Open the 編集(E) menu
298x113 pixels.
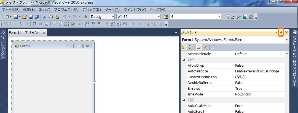click(29, 9)
